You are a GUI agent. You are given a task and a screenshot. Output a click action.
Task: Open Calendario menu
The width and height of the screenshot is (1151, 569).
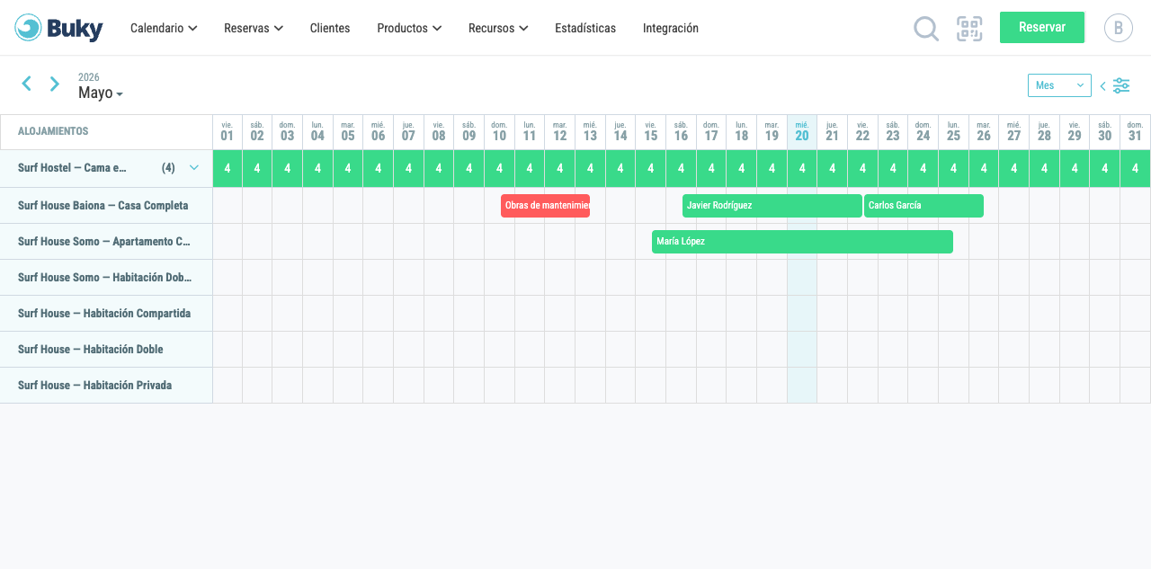pyautogui.click(x=164, y=28)
